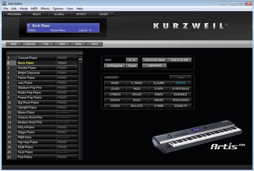Filter by WINDS category

click(x=159, y=94)
